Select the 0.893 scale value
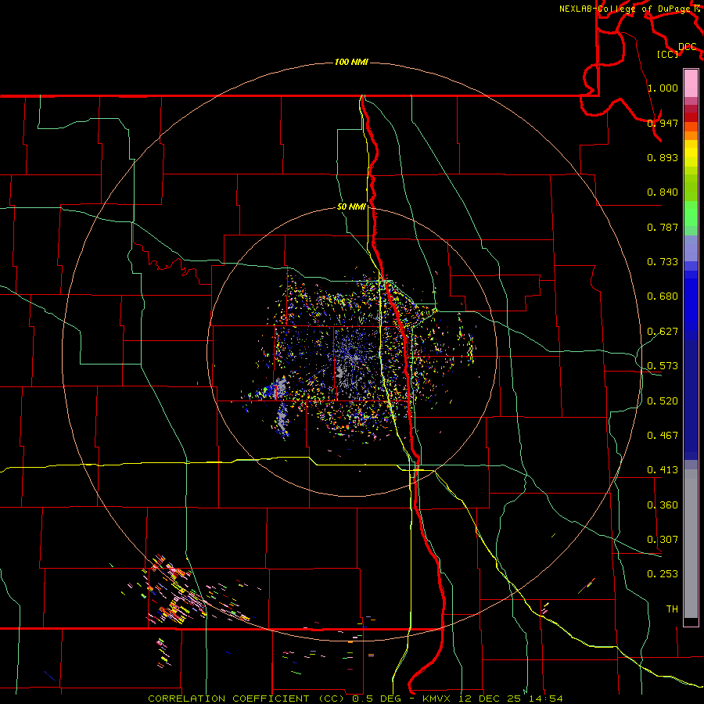 coord(663,157)
